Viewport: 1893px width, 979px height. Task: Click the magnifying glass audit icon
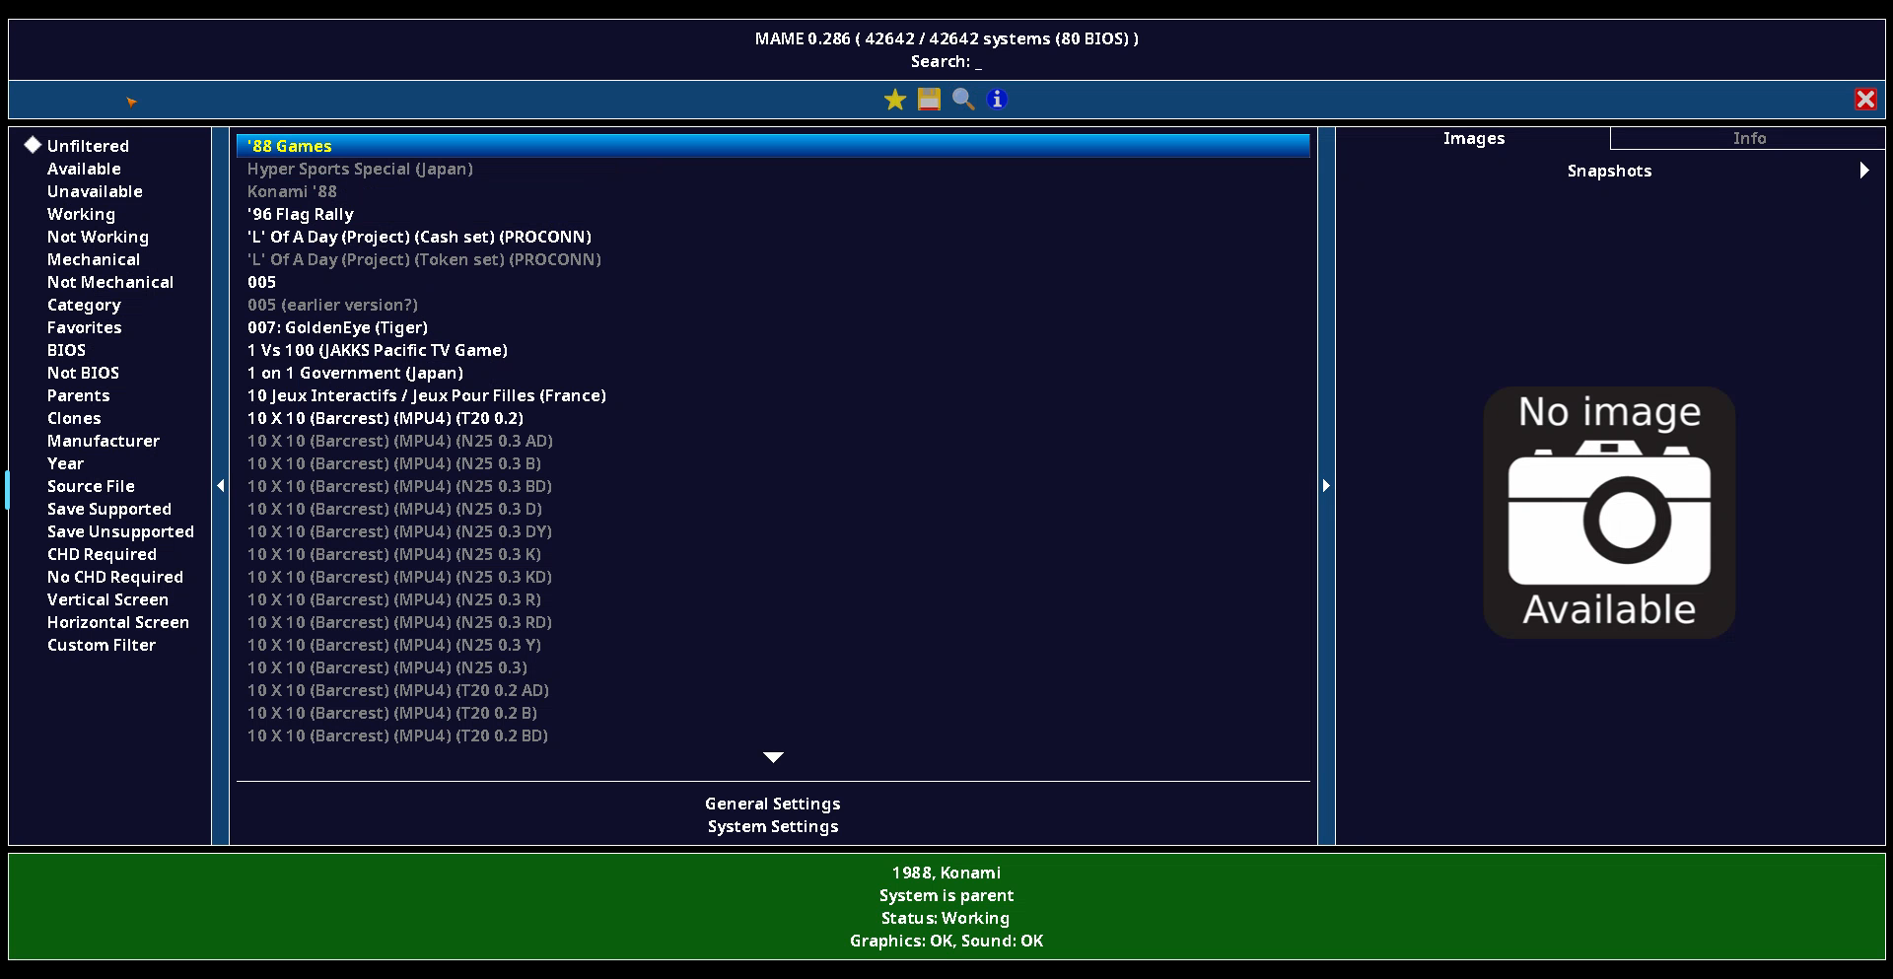pos(963,100)
